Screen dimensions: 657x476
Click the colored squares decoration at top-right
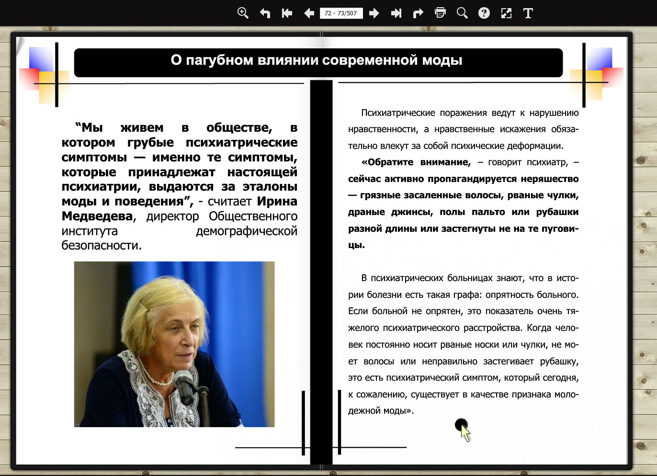598,74
